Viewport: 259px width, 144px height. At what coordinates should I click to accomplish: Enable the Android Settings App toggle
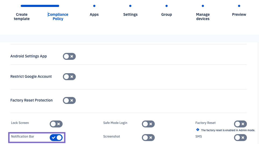[x=69, y=56]
